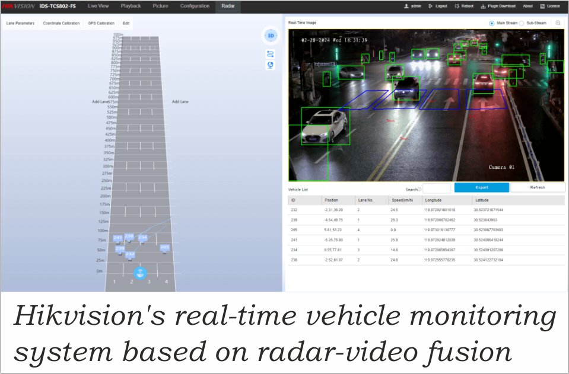Click the Export button
Image resolution: width=569 pixels, height=374 pixels.
tap(482, 187)
